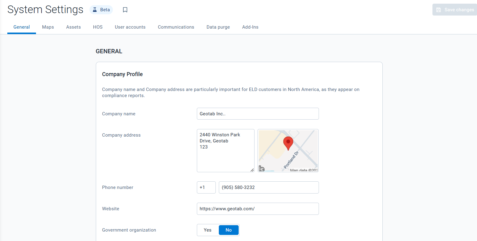This screenshot has height=241, width=477.
Task: Select the General tab
Action: 21,27
